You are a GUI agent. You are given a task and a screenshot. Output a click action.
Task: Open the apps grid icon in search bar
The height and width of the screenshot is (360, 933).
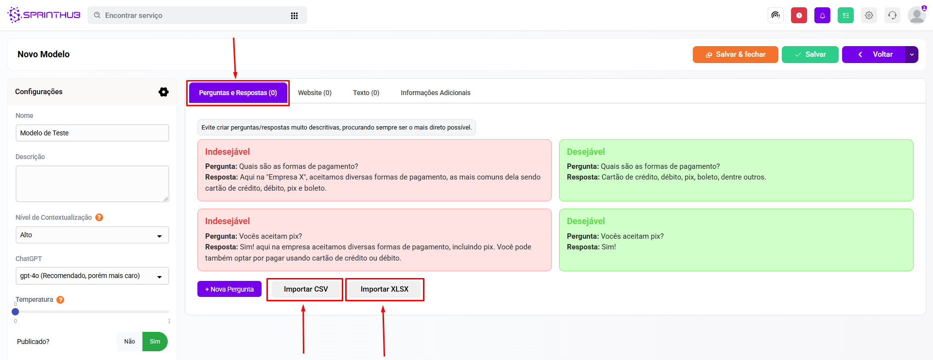(x=294, y=16)
